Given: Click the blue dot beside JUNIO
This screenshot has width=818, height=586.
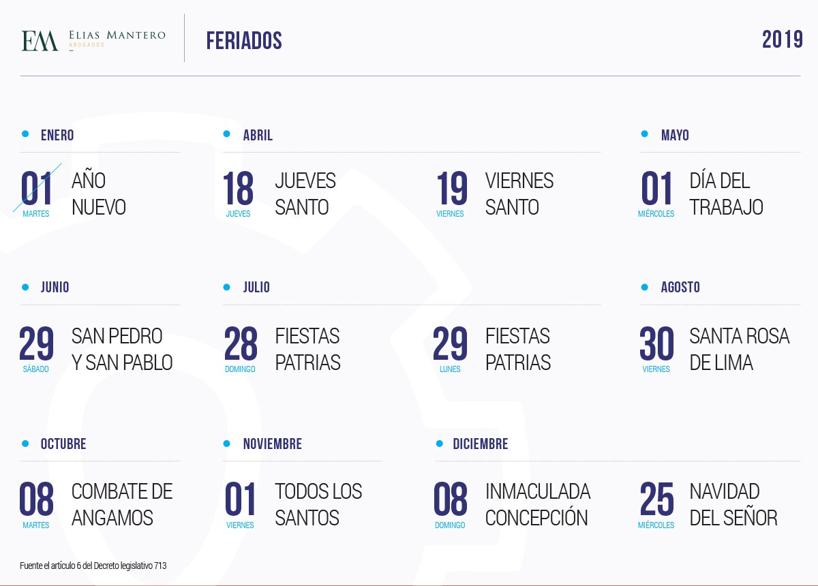Looking at the screenshot, I should (x=25, y=287).
